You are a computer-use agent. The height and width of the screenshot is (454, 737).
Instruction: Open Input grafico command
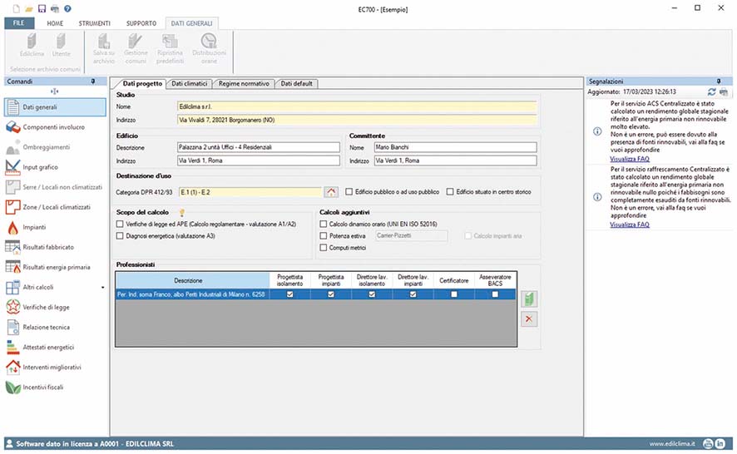[56, 167]
